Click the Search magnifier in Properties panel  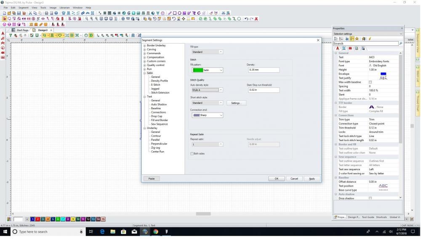click(x=400, y=43)
